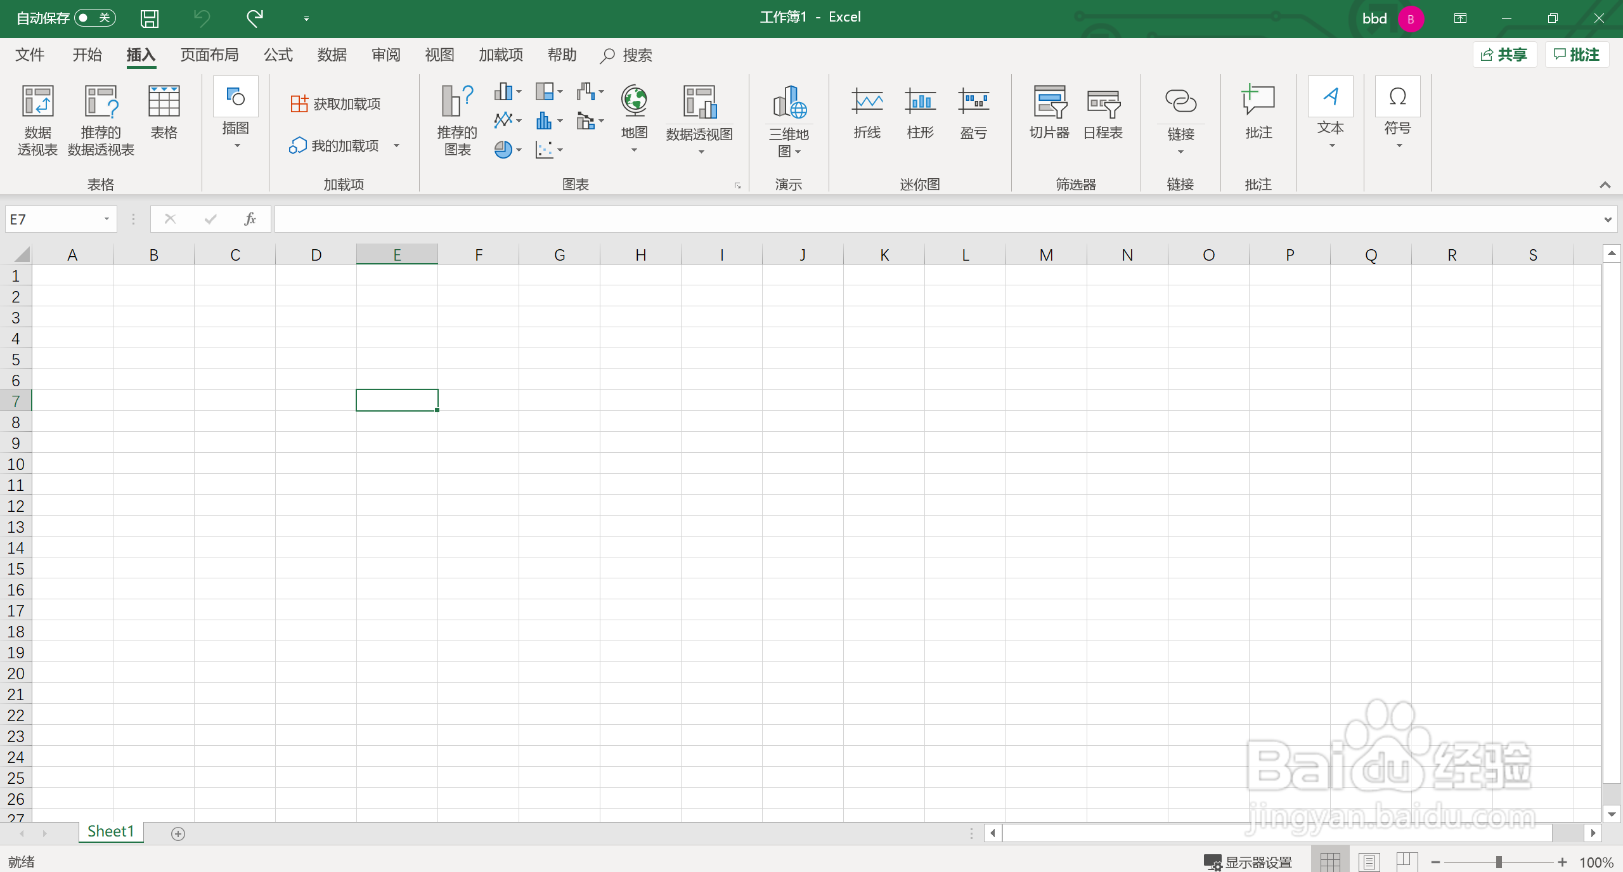Open the Formulas (公式) tab
Viewport: 1623px width, 872px height.
[x=278, y=55]
